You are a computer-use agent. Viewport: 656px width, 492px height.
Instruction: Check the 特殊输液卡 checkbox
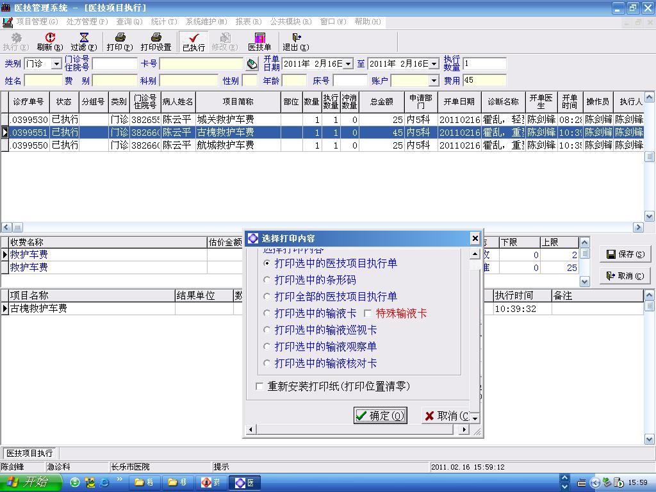coord(368,313)
